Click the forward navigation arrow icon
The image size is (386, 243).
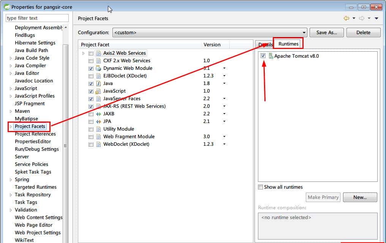362,18
